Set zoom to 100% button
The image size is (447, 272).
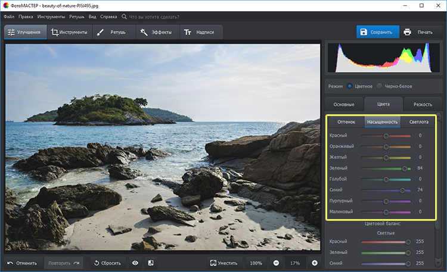(256, 262)
